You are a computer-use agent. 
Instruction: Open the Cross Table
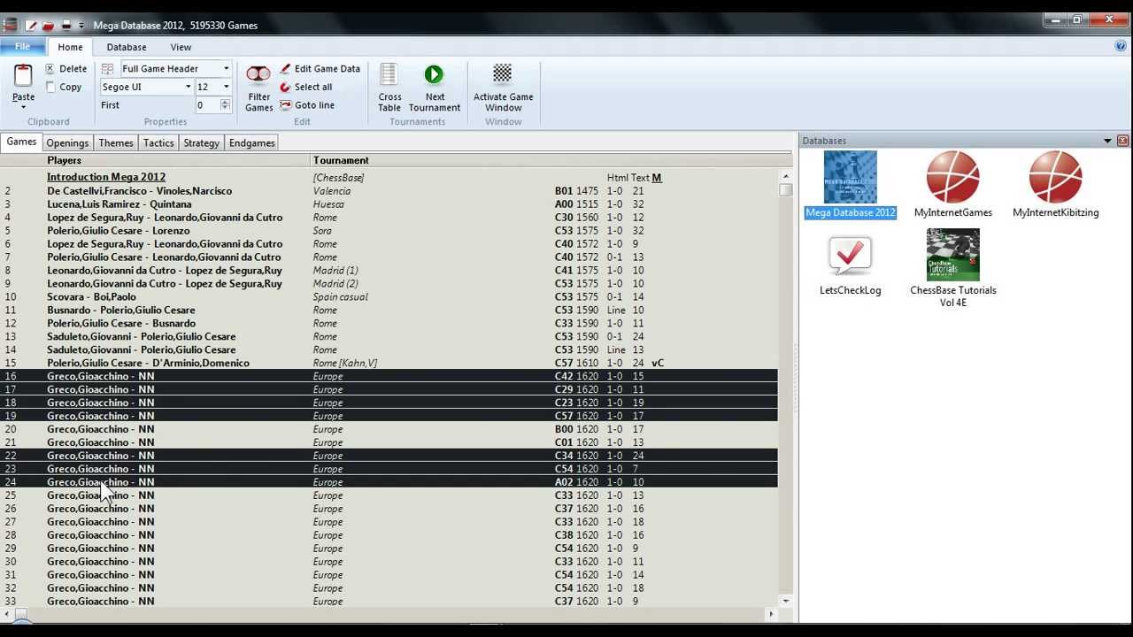[389, 88]
